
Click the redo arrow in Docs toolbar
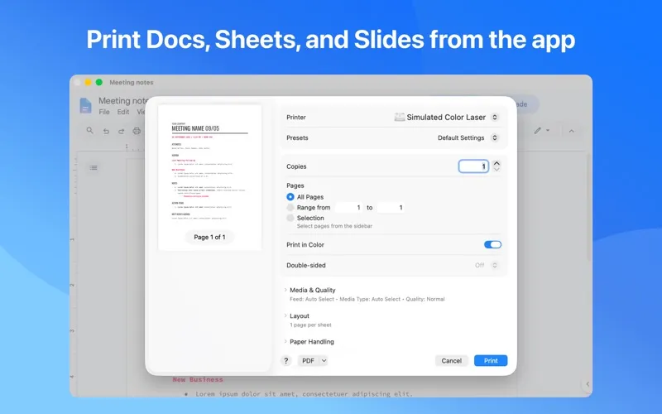(121, 131)
